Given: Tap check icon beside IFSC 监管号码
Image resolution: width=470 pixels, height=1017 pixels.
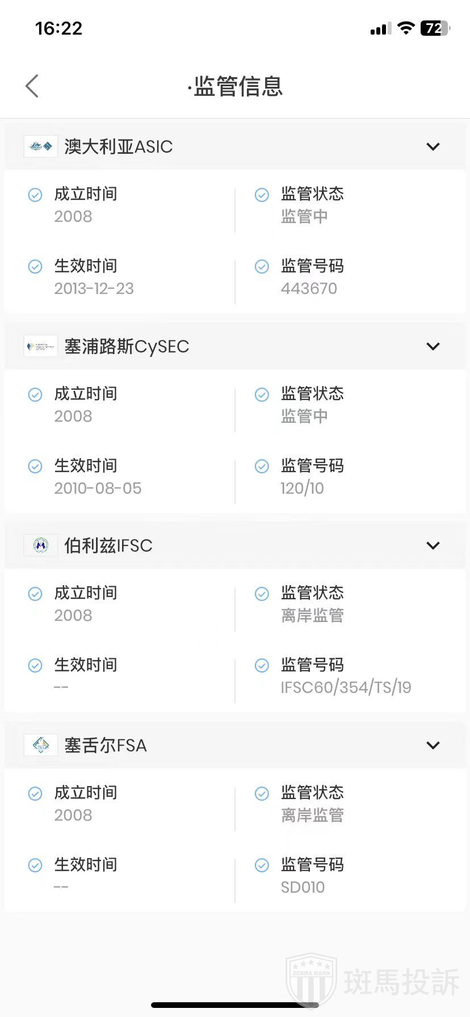Looking at the screenshot, I should (x=262, y=665).
